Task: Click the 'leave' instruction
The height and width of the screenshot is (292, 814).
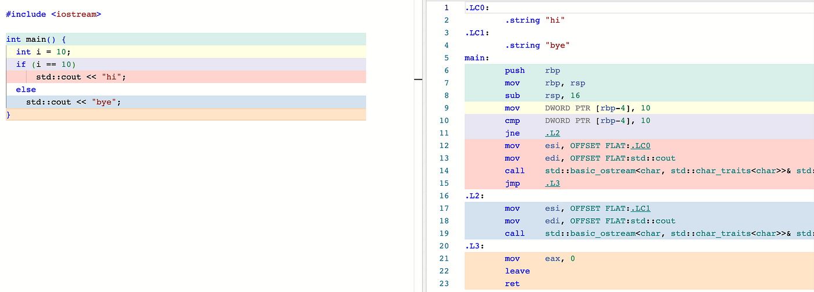Action: click(517, 271)
